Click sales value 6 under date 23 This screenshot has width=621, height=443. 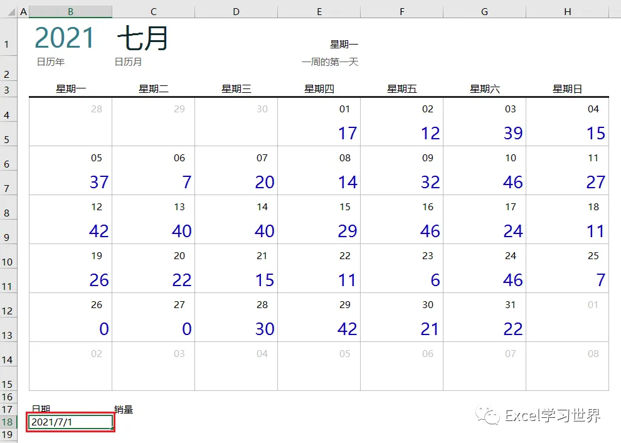pyautogui.click(x=435, y=280)
